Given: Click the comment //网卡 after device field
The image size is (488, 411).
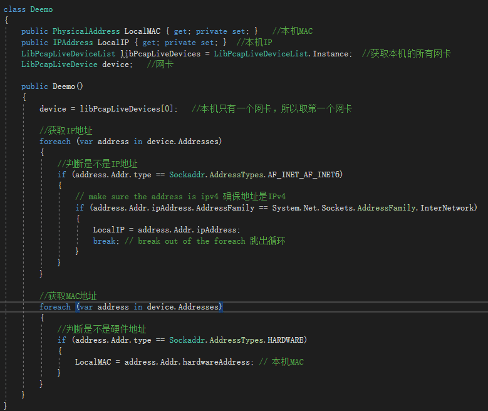Looking at the screenshot, I should pos(160,65).
